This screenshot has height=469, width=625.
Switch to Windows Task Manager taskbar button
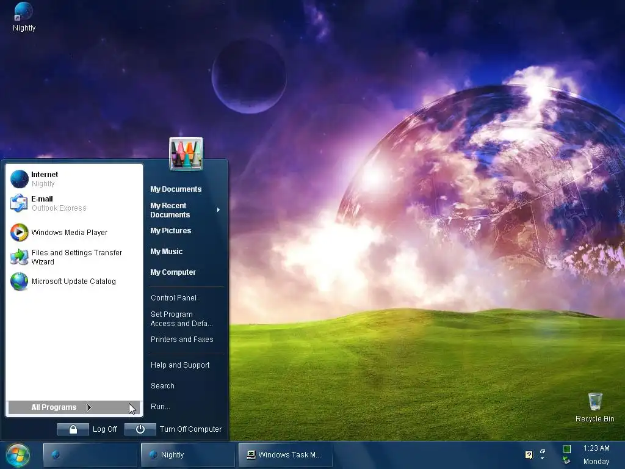286,454
